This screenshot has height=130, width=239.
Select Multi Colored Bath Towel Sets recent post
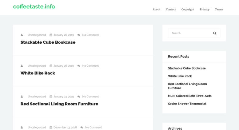pos(189,96)
